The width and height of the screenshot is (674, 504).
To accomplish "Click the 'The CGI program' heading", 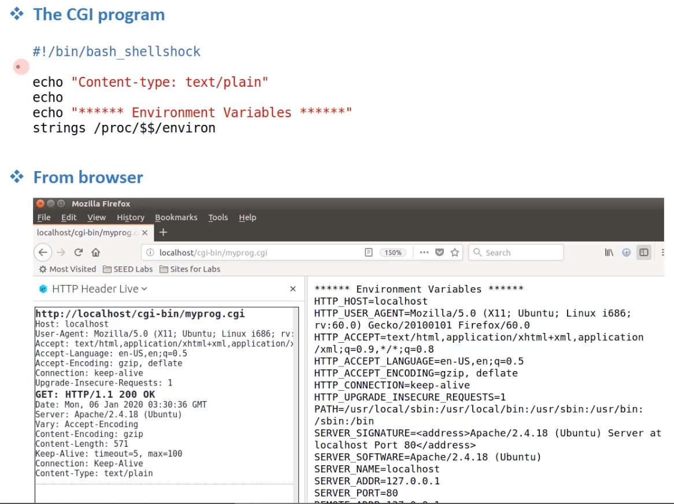I will [x=99, y=14].
